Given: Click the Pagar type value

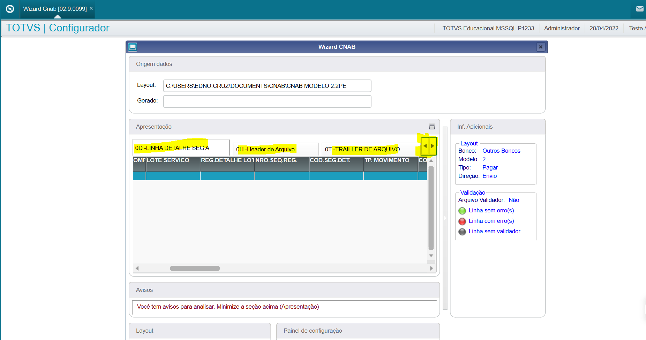Looking at the screenshot, I should tap(490, 167).
